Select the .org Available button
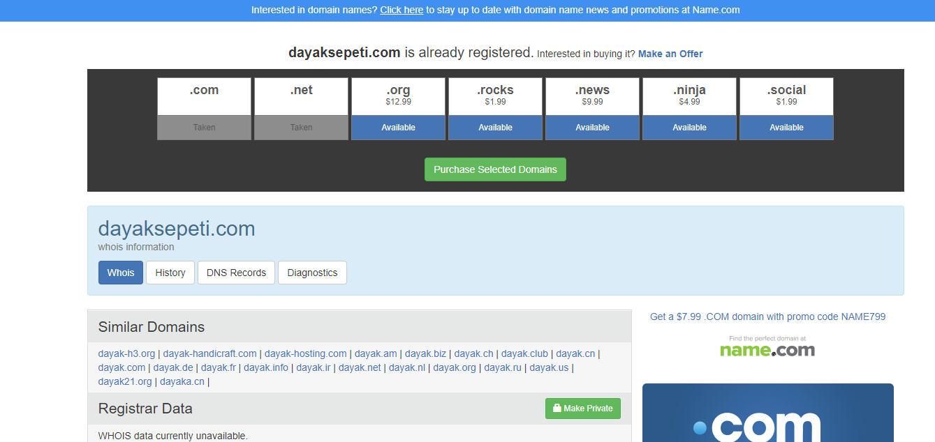 tap(398, 128)
